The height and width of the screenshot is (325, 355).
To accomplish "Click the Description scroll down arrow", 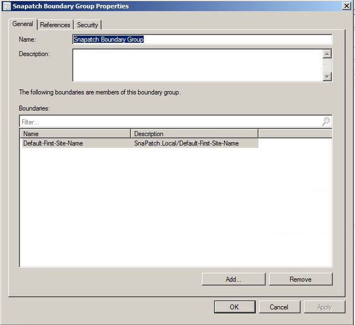I will [327, 77].
